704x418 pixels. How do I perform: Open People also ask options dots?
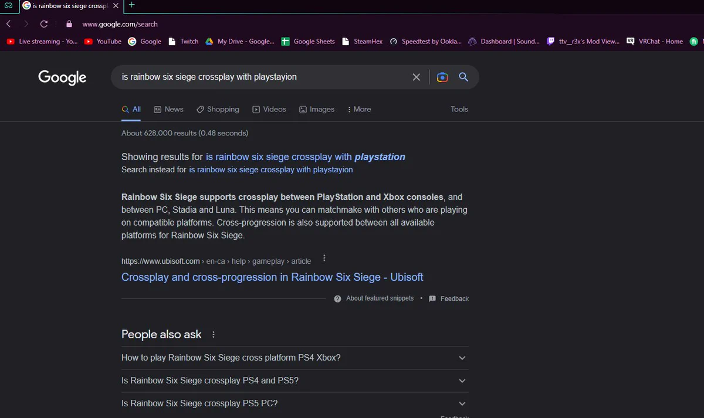tap(214, 335)
